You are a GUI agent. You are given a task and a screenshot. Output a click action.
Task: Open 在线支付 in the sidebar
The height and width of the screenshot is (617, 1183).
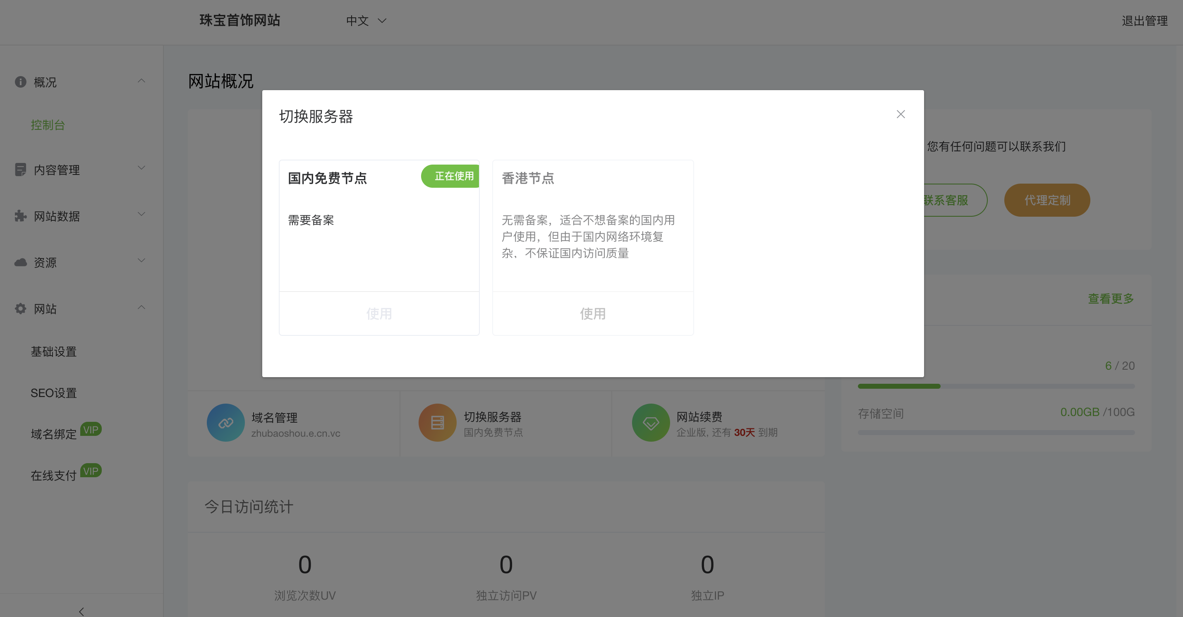tap(54, 476)
